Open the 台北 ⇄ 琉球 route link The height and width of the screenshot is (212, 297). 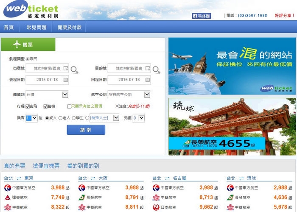(x=241, y=178)
